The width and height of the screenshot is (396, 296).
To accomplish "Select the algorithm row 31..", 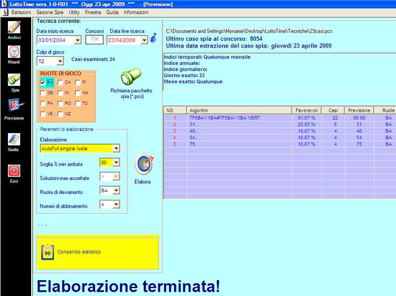I will (280, 125).
